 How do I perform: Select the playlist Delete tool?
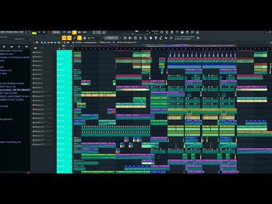(49, 42)
